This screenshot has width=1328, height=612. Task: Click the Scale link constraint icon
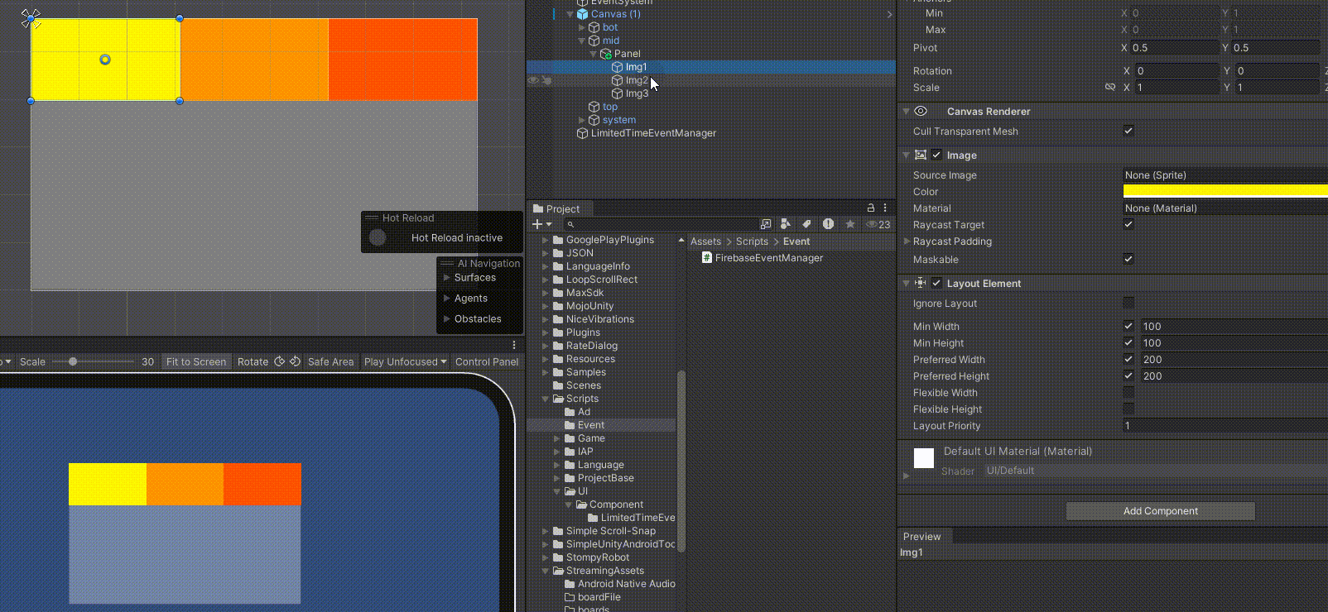coord(1110,87)
